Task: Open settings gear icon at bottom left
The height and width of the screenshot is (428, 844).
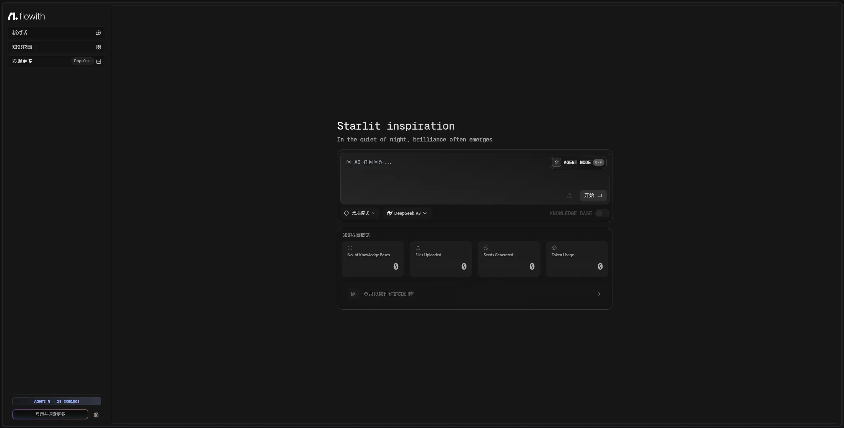Action: 96,415
